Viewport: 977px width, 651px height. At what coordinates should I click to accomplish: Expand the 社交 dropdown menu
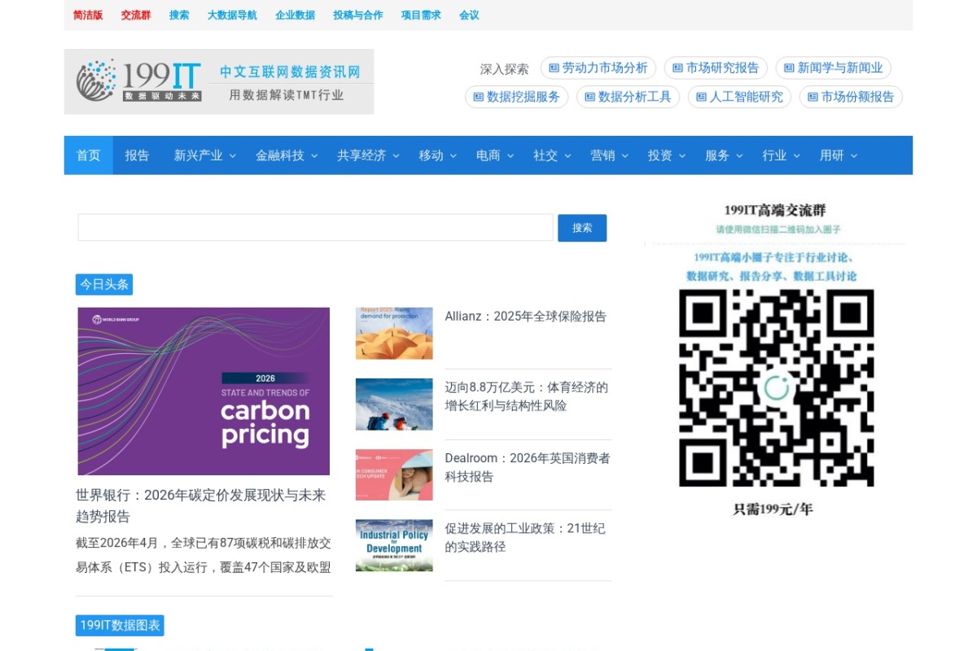click(x=552, y=155)
